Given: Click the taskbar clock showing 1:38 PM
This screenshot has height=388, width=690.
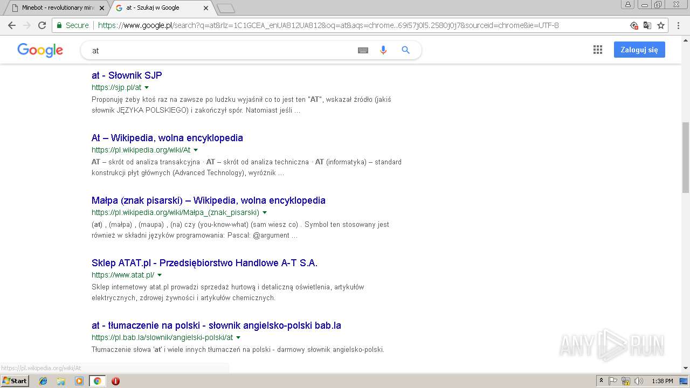Looking at the screenshot, I should coord(663,381).
